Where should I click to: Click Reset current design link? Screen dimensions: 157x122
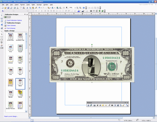(x=11, y=116)
